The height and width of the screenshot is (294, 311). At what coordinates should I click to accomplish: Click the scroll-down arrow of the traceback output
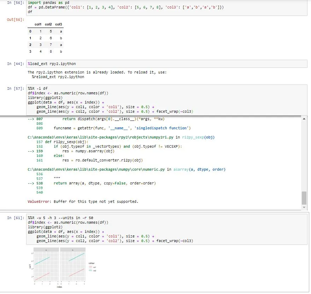[304, 207]
